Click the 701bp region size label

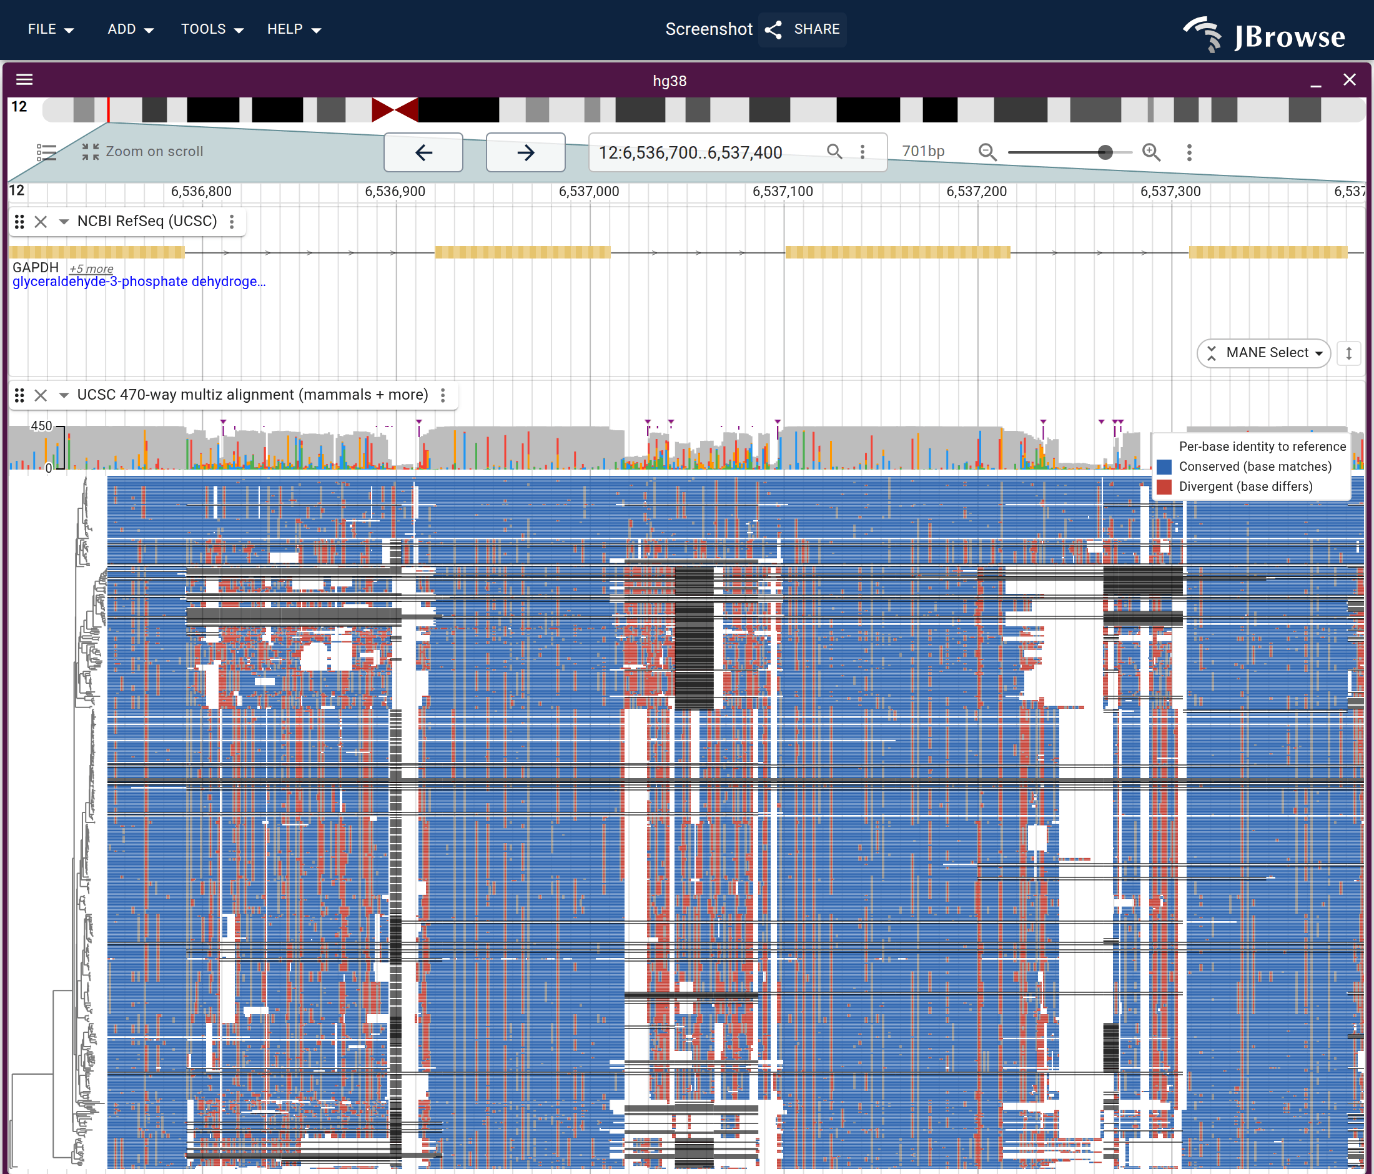click(923, 151)
